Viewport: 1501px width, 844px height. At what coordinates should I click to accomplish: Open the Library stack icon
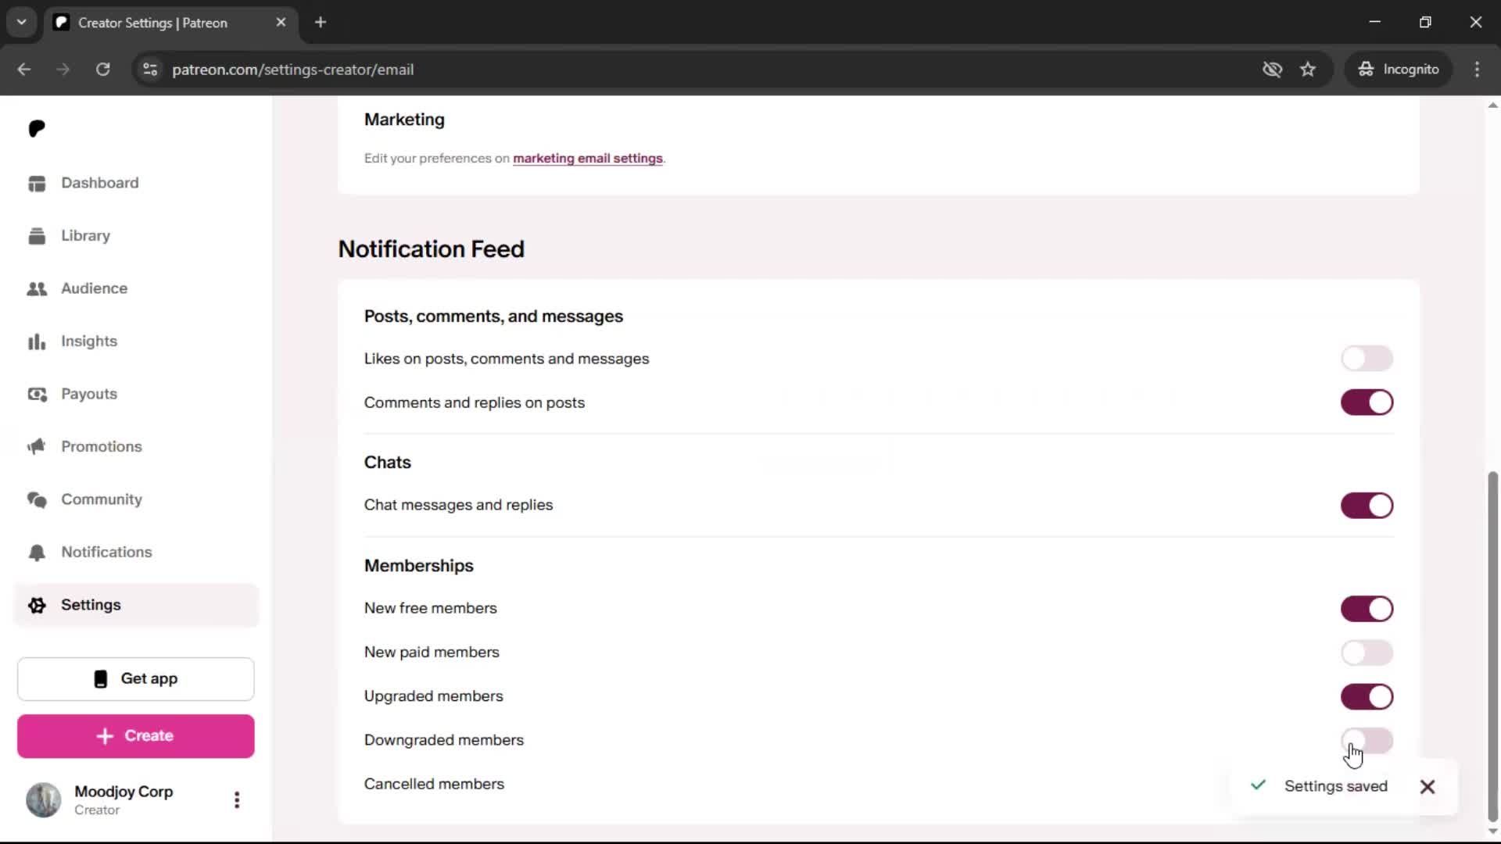point(37,236)
